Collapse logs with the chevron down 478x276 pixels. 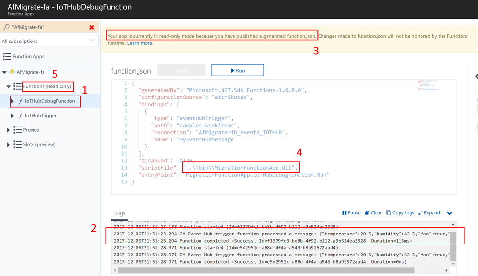(x=449, y=213)
